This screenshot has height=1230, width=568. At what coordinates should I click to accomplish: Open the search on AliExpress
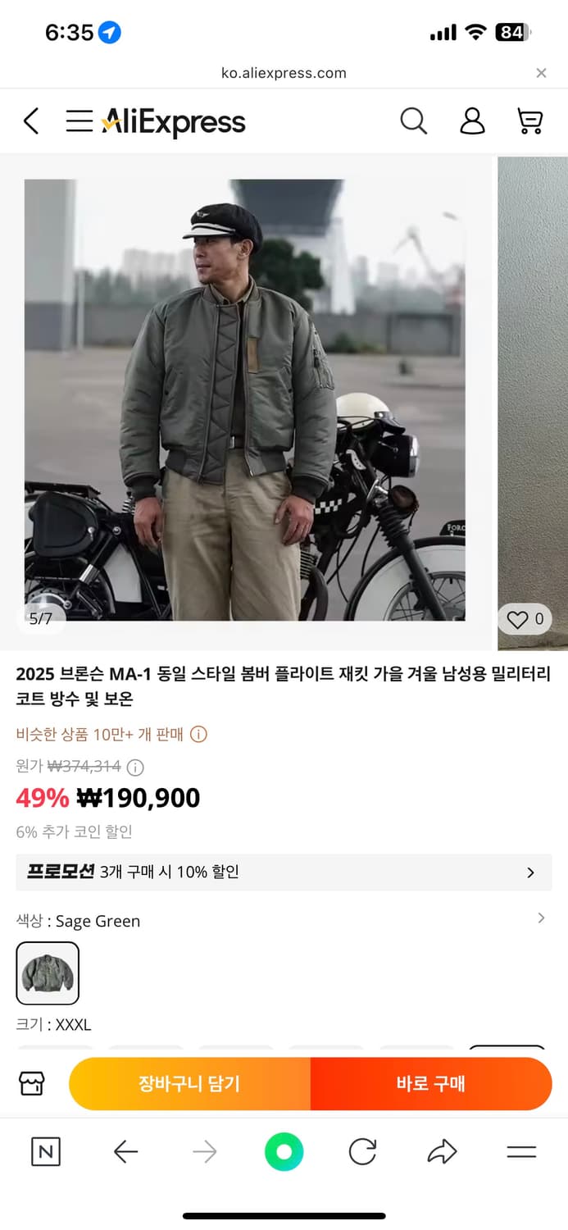coord(413,121)
